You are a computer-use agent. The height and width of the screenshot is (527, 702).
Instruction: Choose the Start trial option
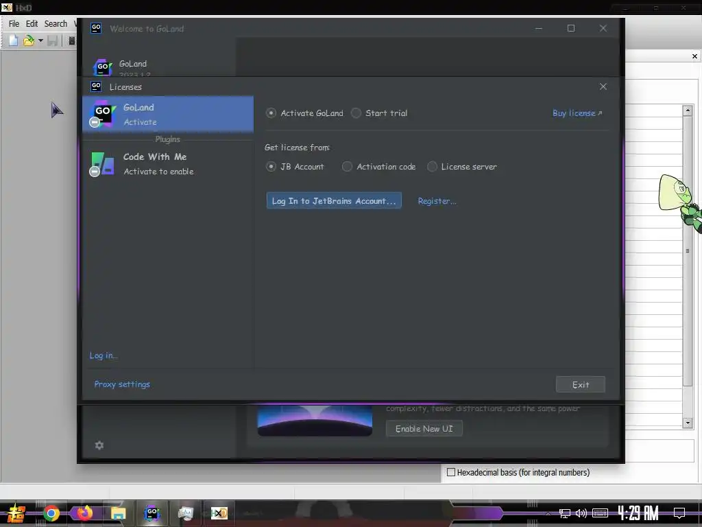click(x=356, y=113)
